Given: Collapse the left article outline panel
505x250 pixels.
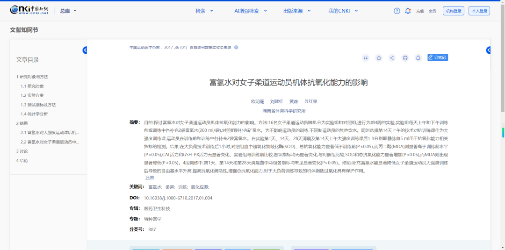Looking at the screenshot, I should tap(85, 50).
